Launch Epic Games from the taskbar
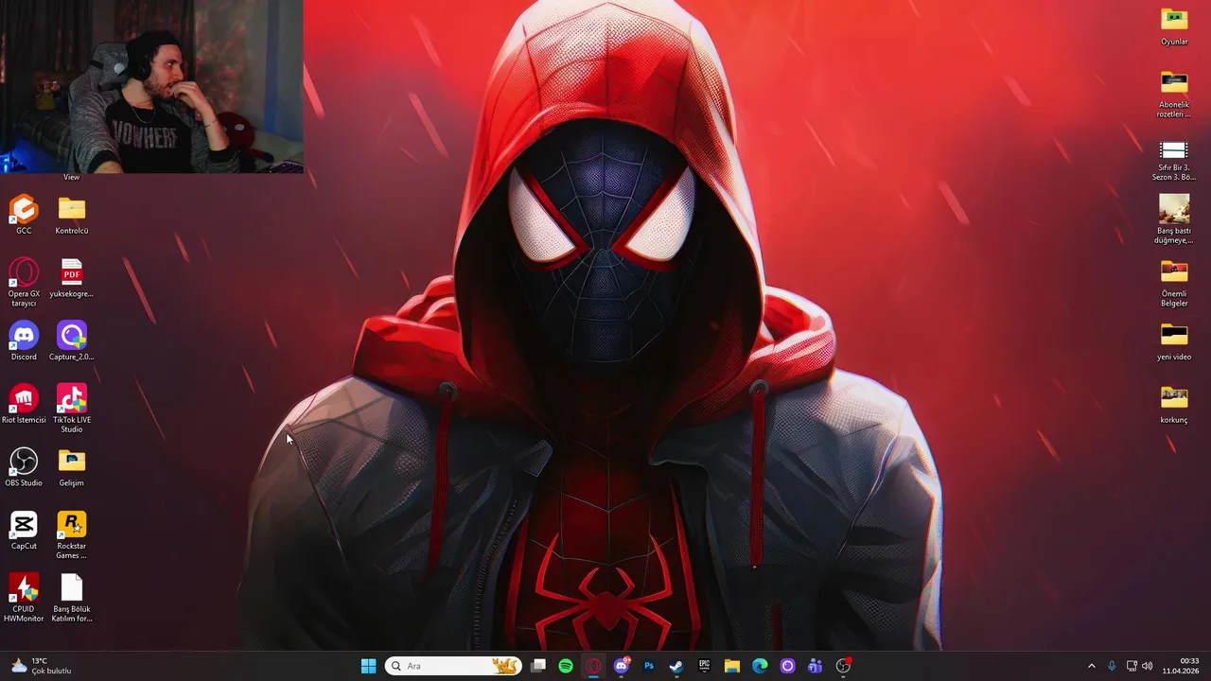The image size is (1211, 681). click(x=704, y=666)
